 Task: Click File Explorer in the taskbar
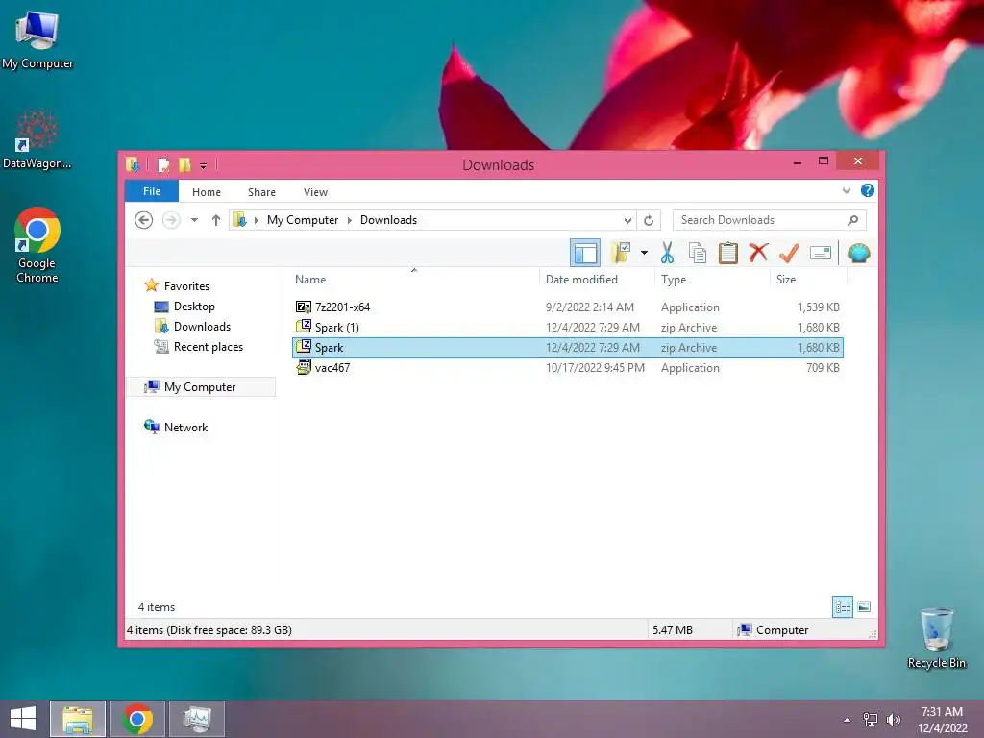pos(78,719)
